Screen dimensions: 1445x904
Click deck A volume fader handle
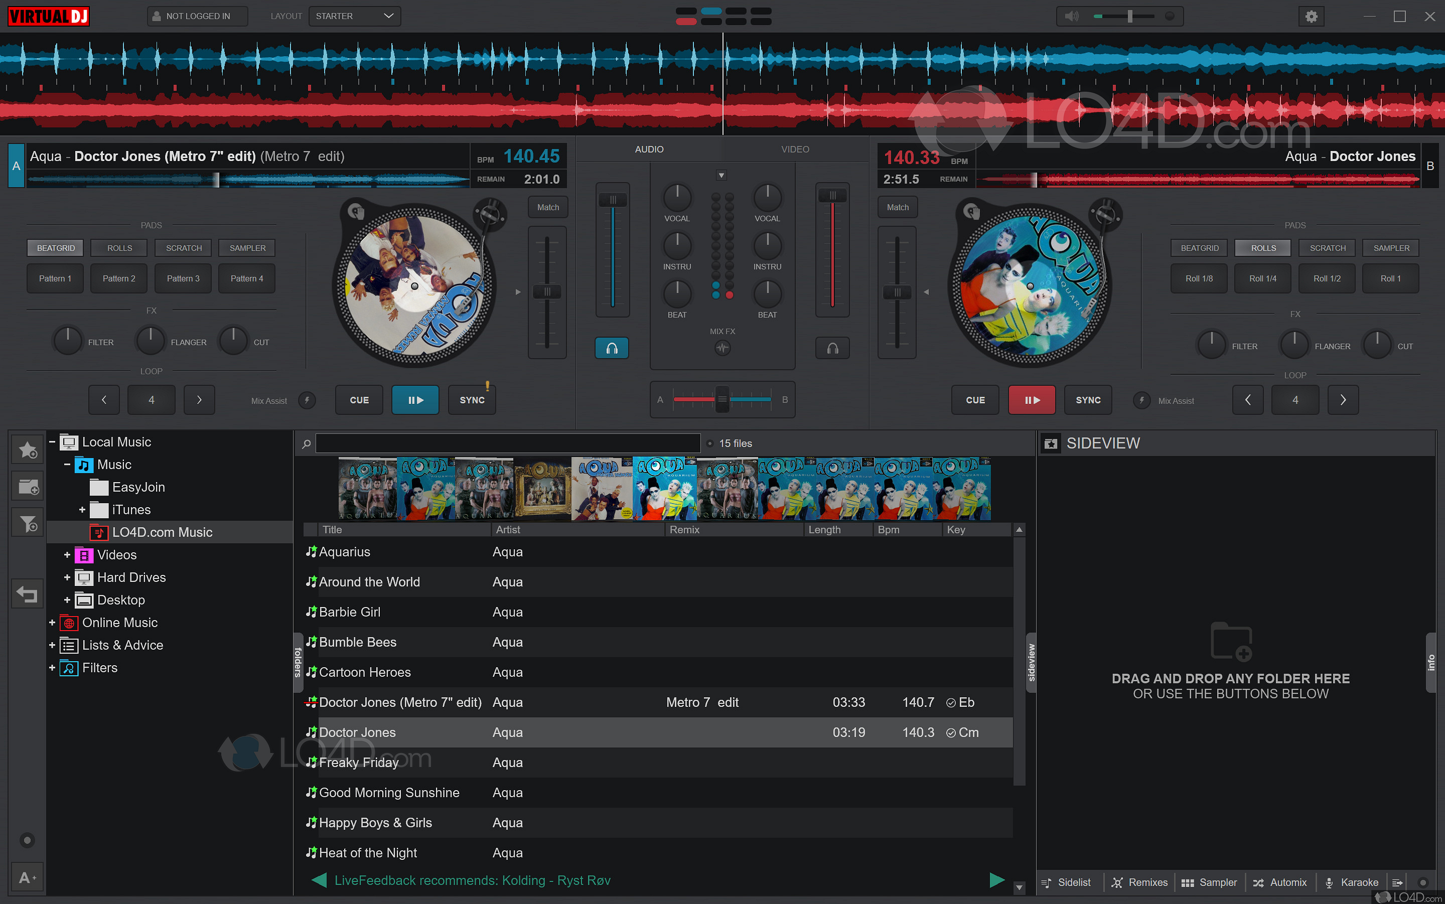(x=612, y=200)
